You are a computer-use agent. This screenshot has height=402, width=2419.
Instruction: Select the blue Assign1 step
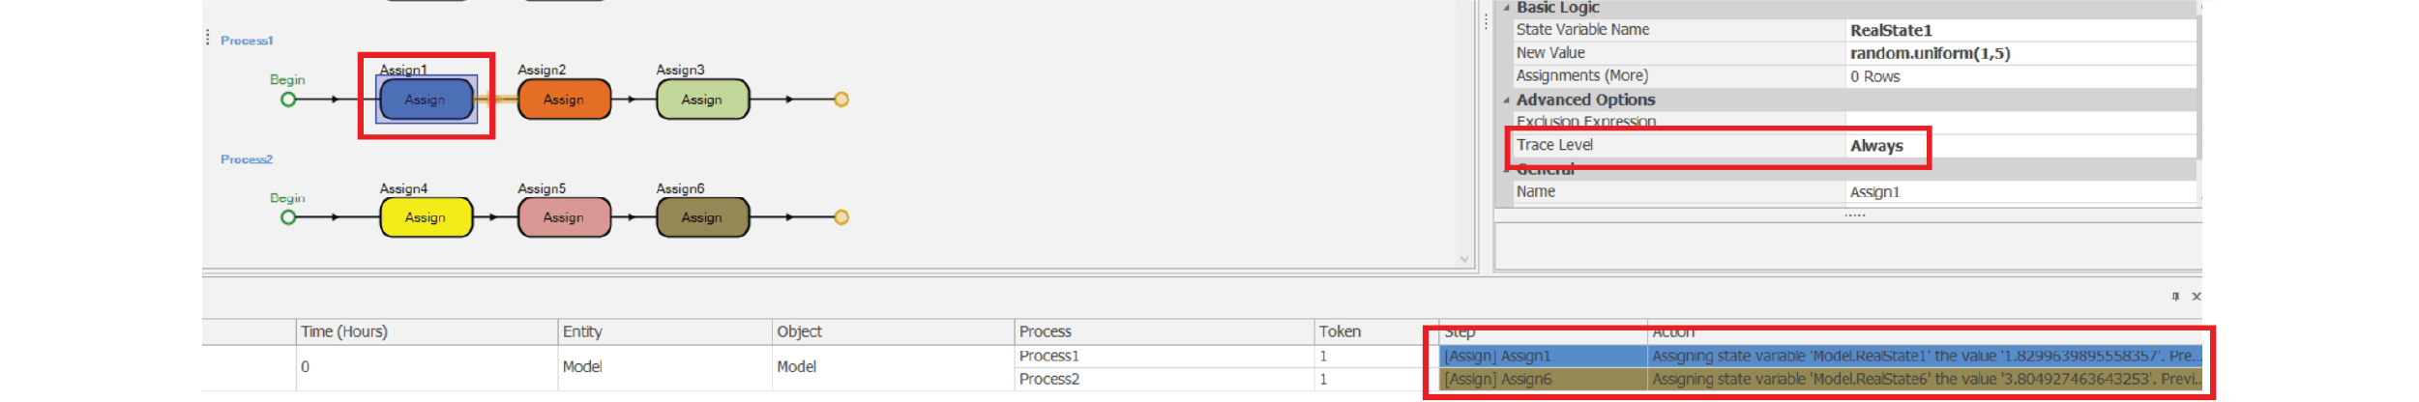tap(426, 100)
